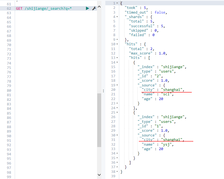224x179 pixels.
Task: Click "max_score" : 1.0 line
Action: click(x=148, y=53)
